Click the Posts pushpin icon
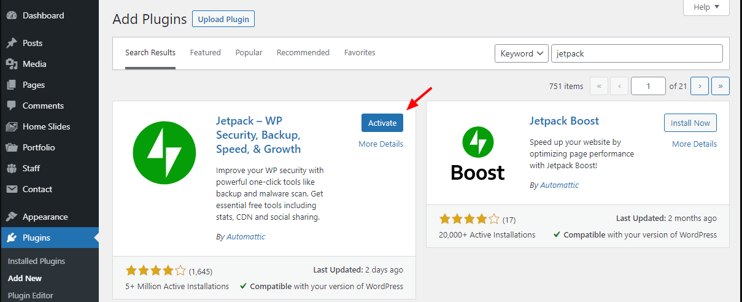This screenshot has height=302, width=742. click(11, 43)
